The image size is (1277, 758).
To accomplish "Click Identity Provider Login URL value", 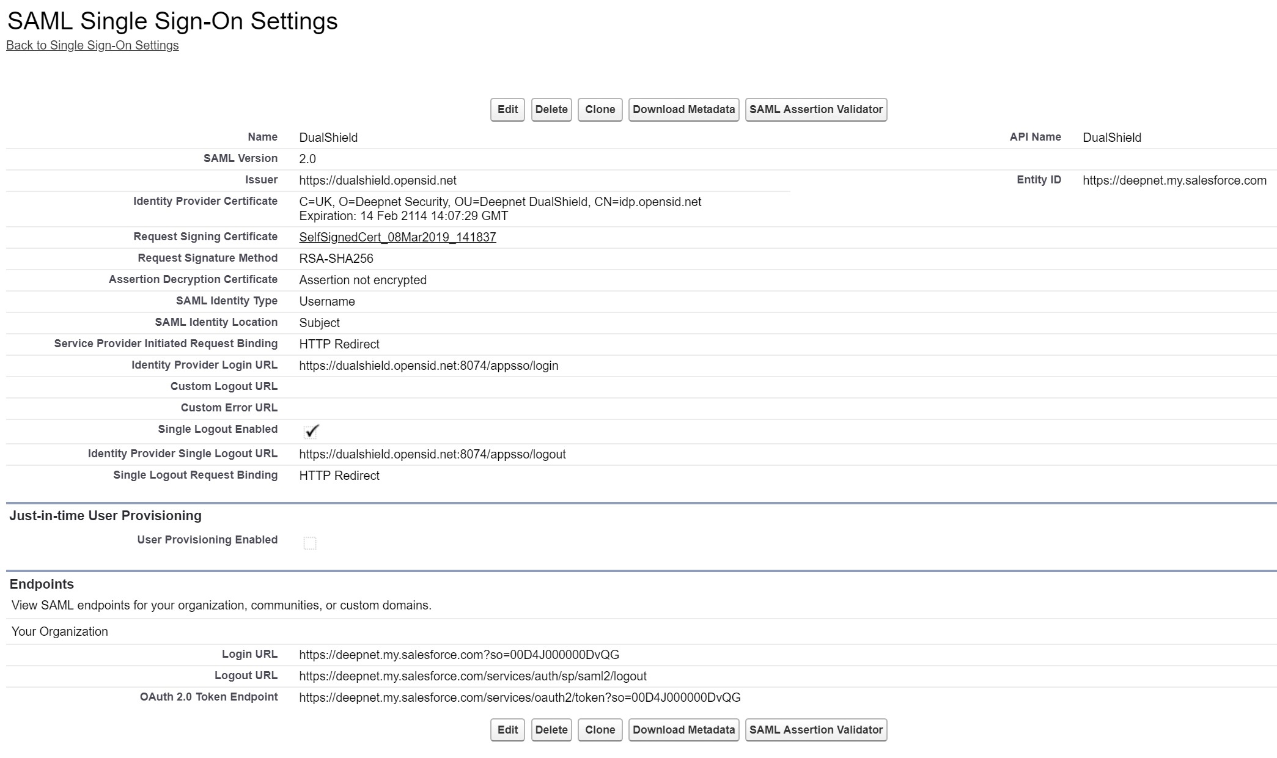I will (x=429, y=366).
